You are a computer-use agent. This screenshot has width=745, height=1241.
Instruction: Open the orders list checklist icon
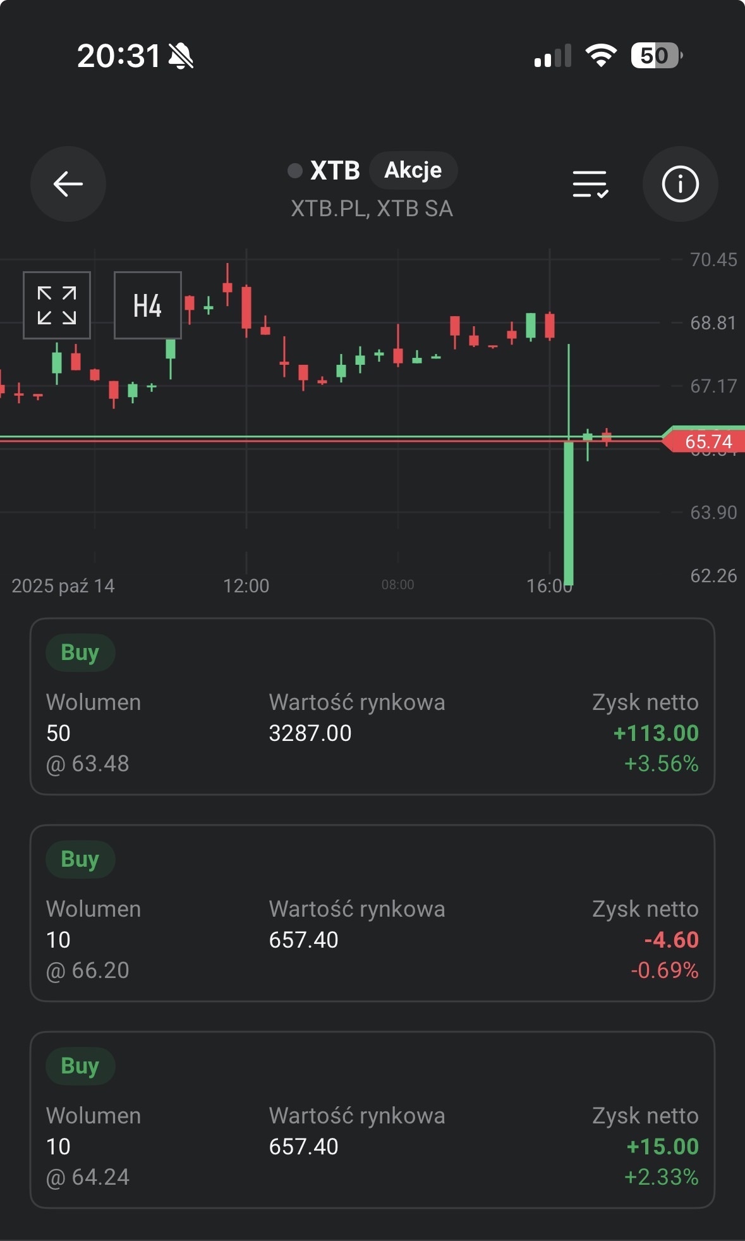pyautogui.click(x=590, y=184)
